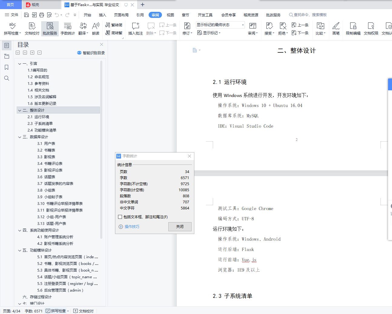Viewport: 392px width, 314px height.
Task: Click the outline panel vertical scrollbar
Action: pyautogui.click(x=101, y=149)
